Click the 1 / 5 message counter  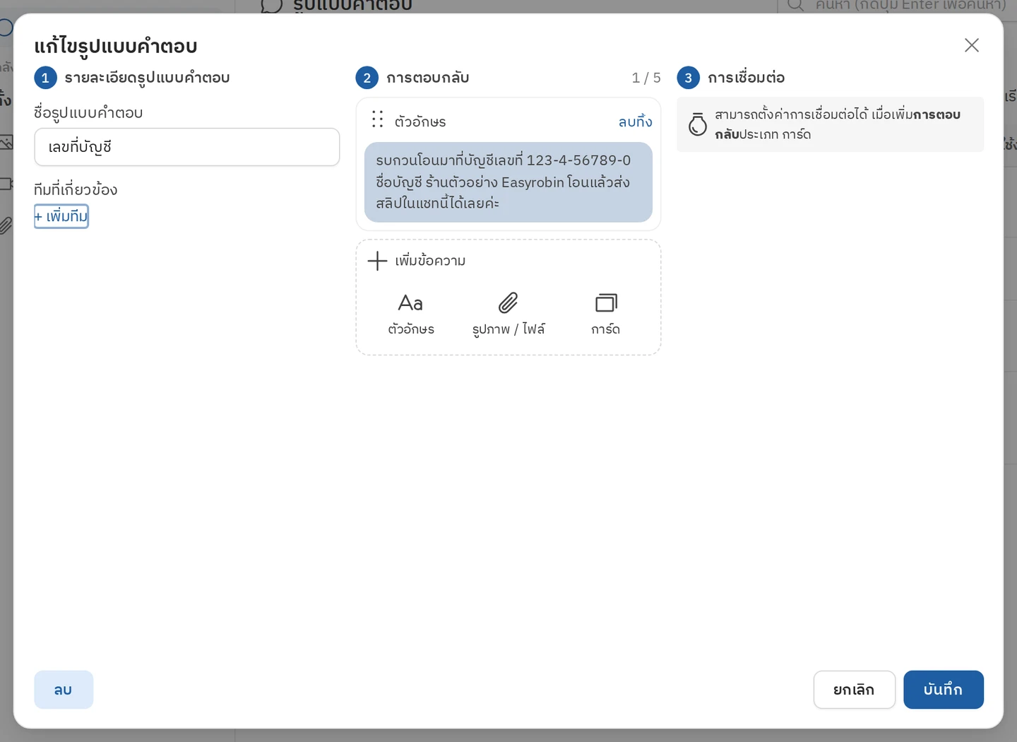coord(646,78)
